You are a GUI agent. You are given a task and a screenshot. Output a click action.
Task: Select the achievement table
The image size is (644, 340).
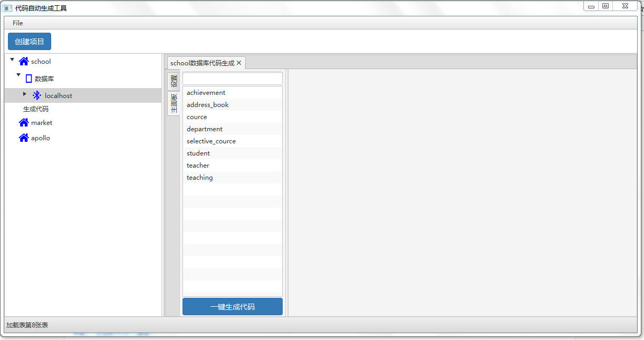(233, 92)
